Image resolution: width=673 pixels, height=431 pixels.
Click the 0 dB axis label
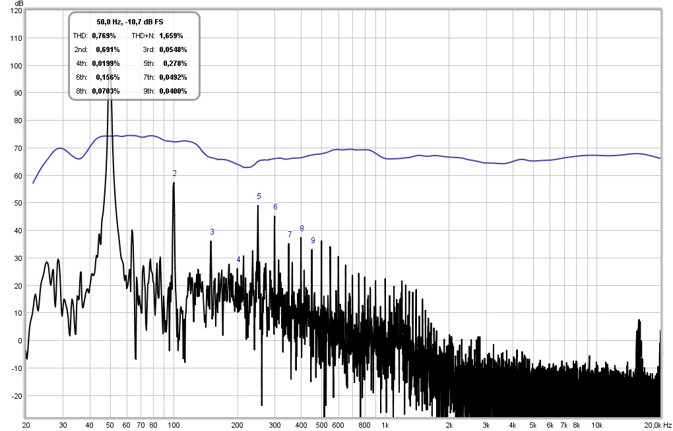[x=20, y=341]
